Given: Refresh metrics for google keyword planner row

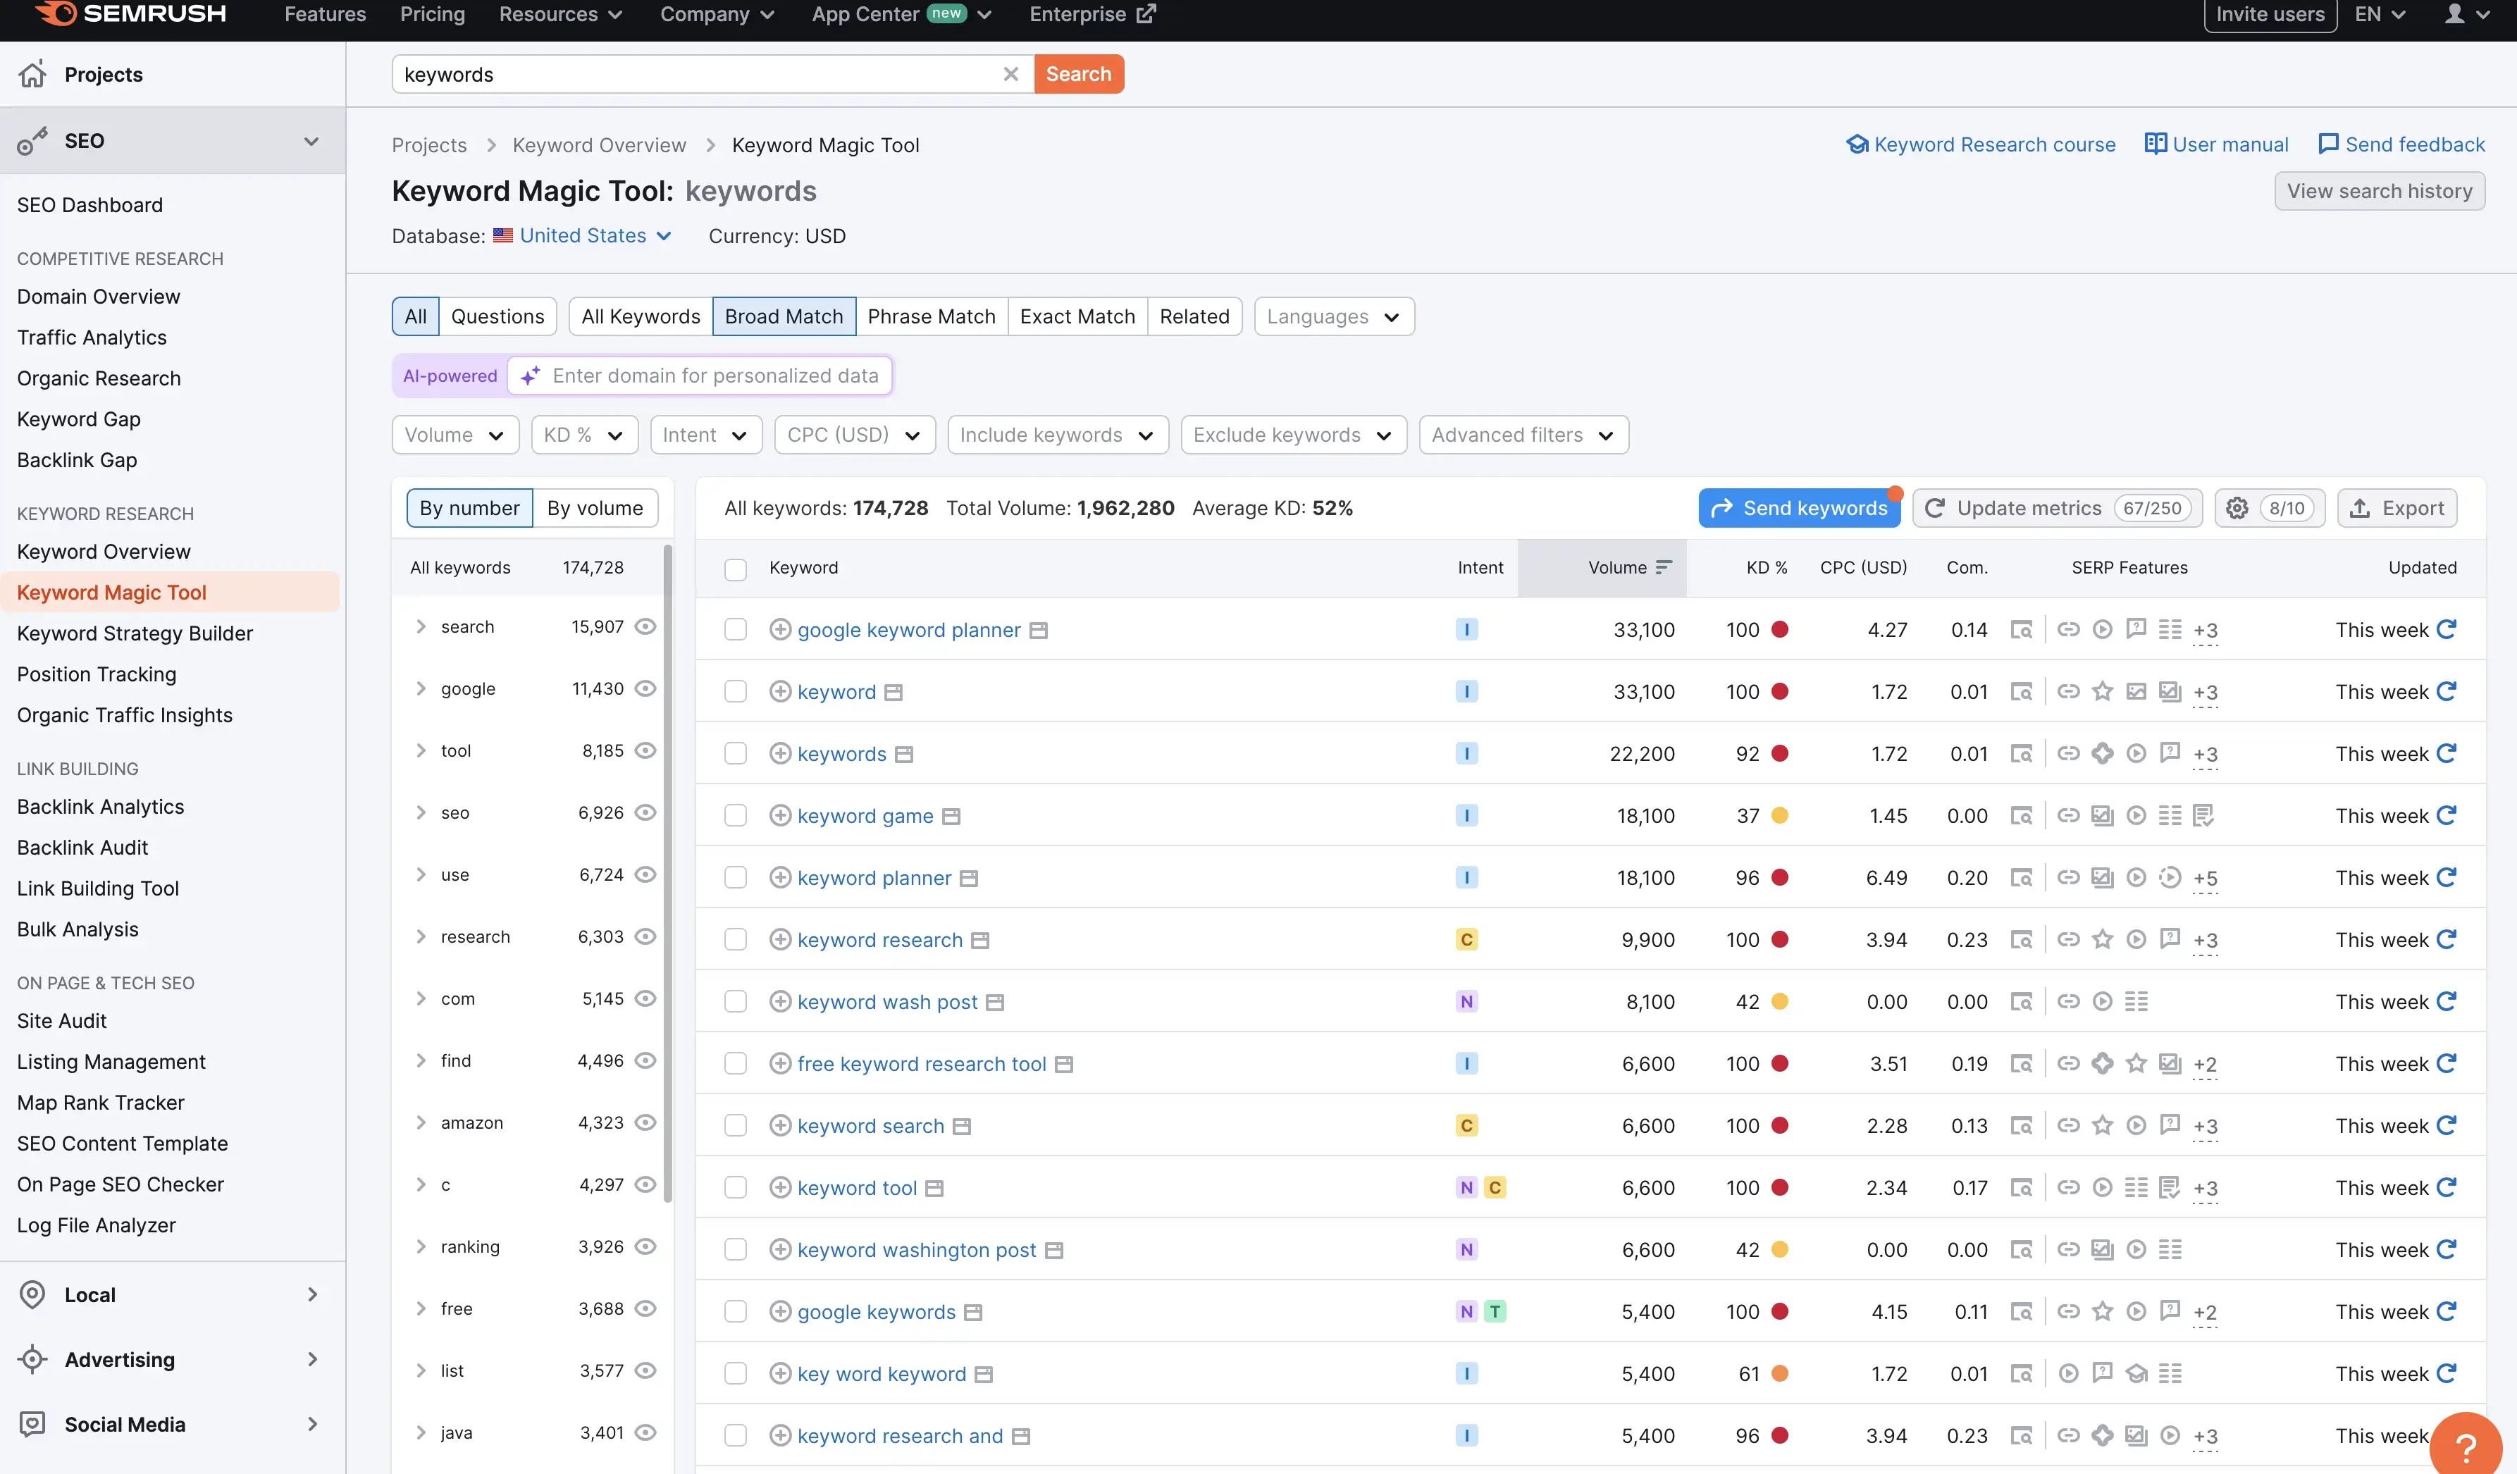Looking at the screenshot, I should pos(2446,629).
